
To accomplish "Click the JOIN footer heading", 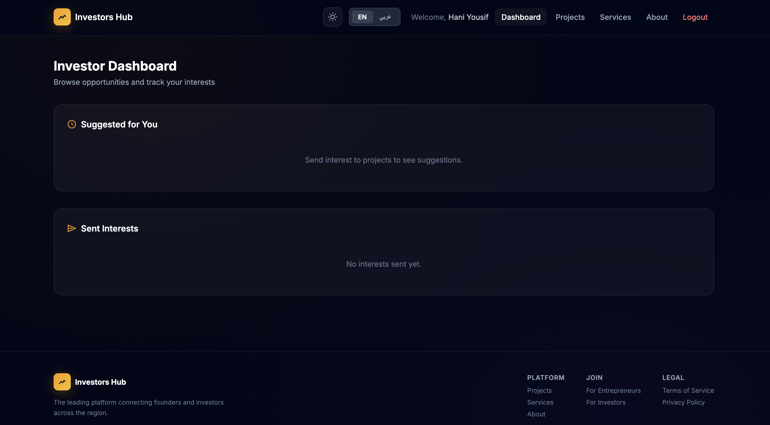I will [594, 378].
